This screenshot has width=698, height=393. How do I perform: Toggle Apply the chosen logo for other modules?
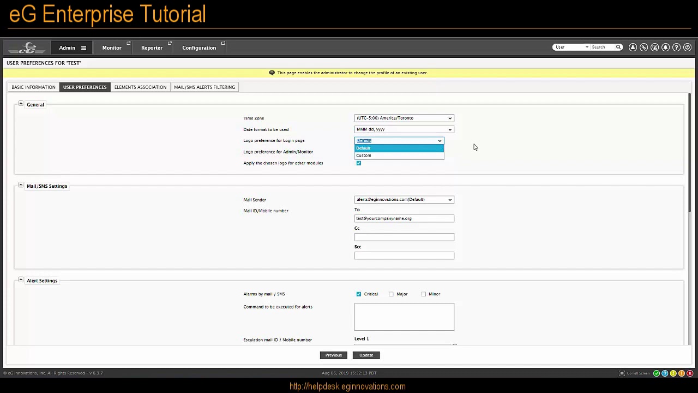359,163
